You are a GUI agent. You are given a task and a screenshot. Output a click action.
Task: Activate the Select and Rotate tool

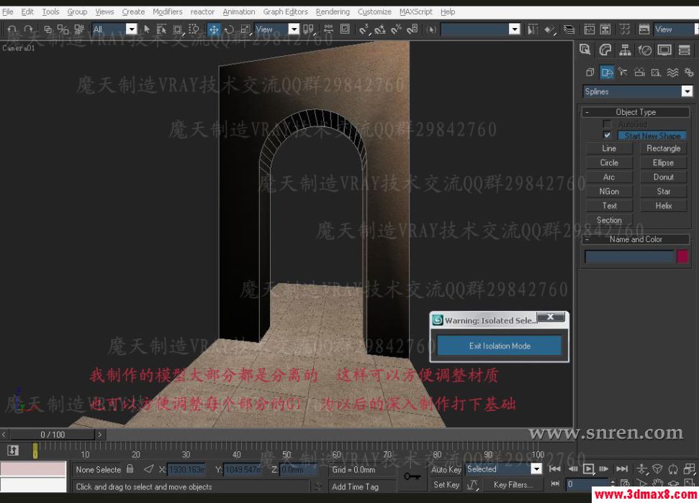pyautogui.click(x=230, y=29)
